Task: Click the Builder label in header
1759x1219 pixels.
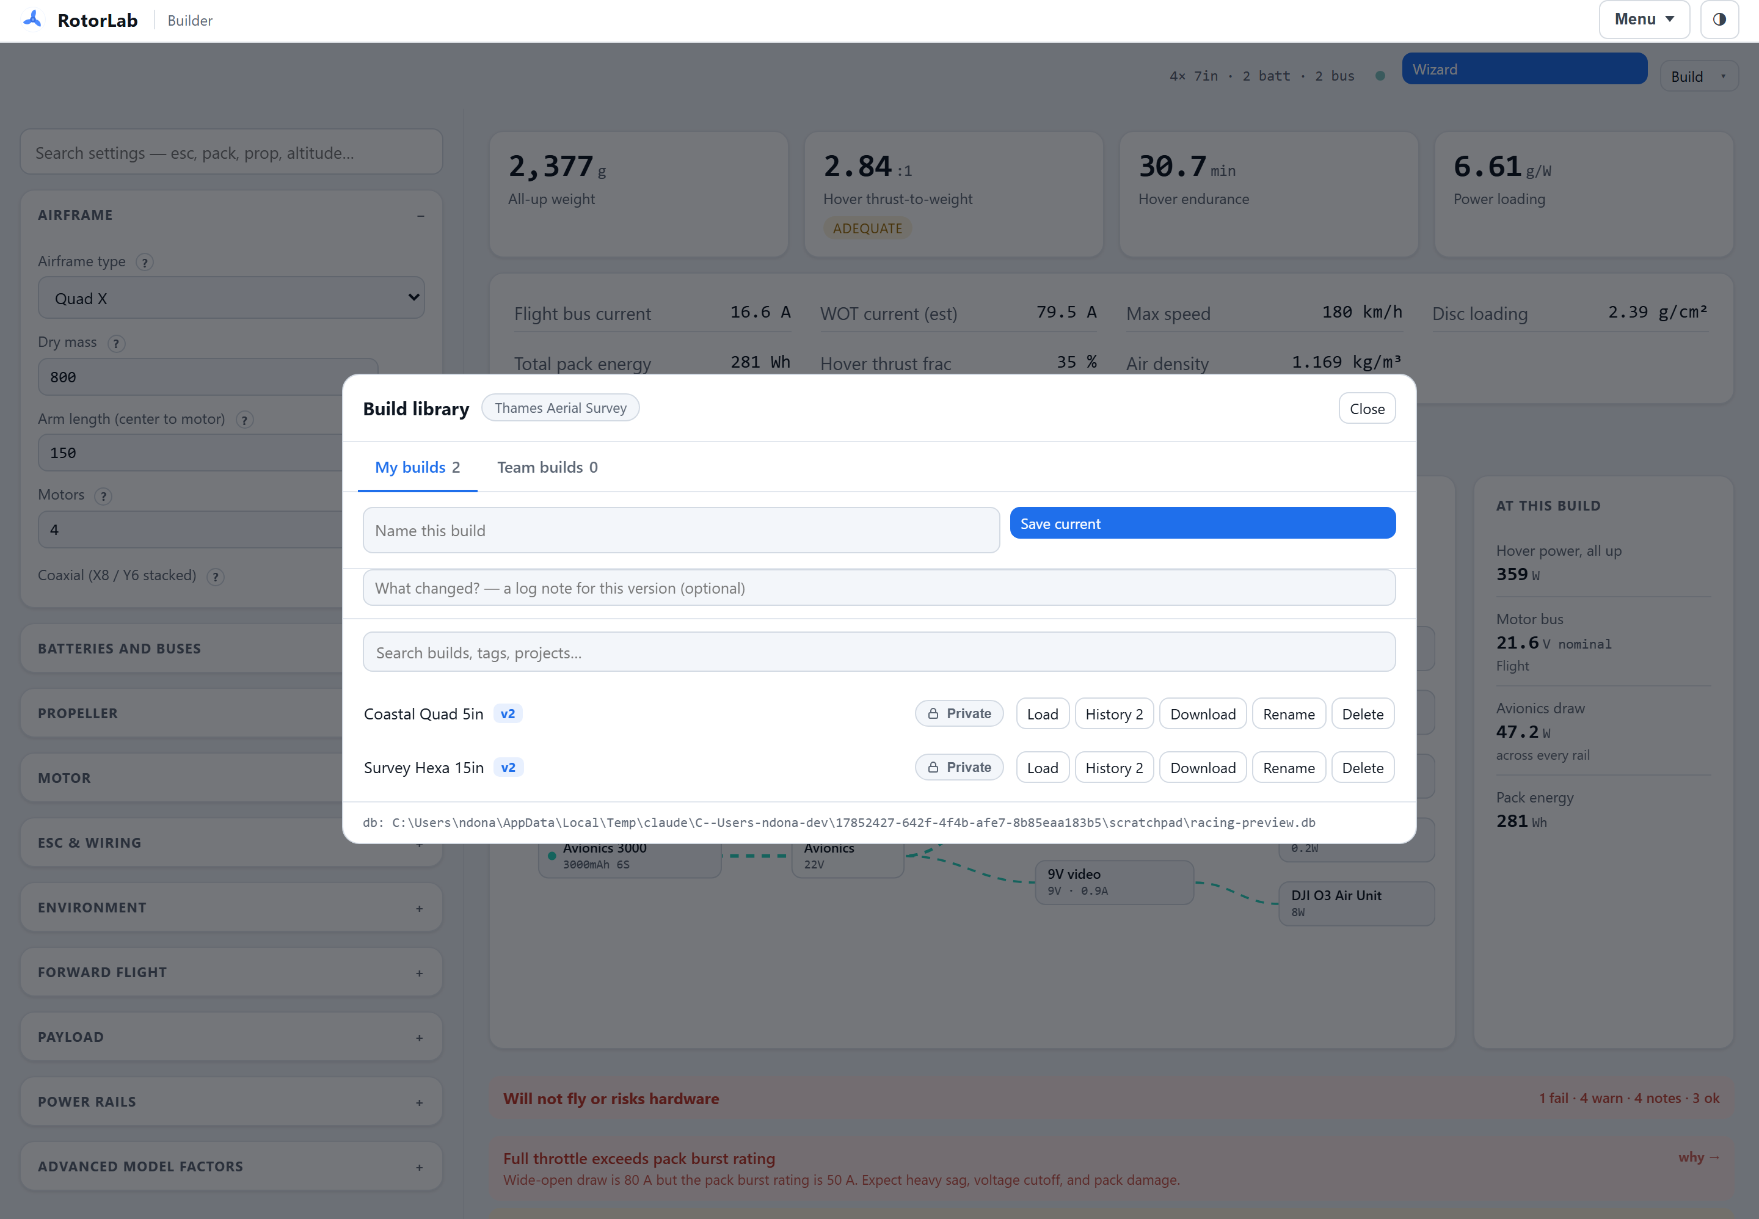Action: click(190, 21)
